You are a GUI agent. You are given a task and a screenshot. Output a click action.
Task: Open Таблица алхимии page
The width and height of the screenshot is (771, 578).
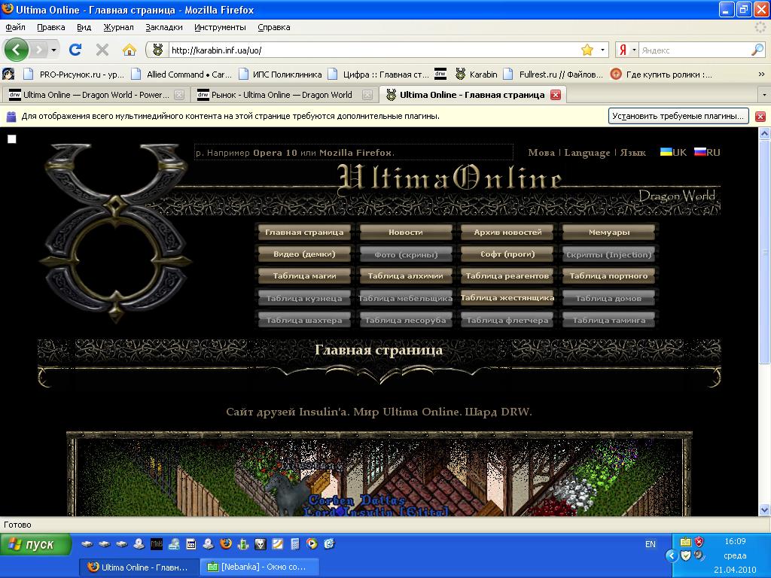pyautogui.click(x=406, y=275)
